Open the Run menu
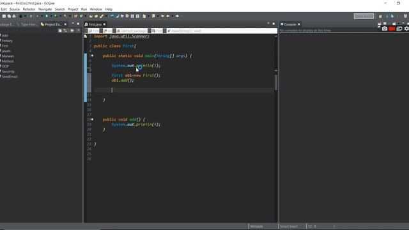 point(84,9)
